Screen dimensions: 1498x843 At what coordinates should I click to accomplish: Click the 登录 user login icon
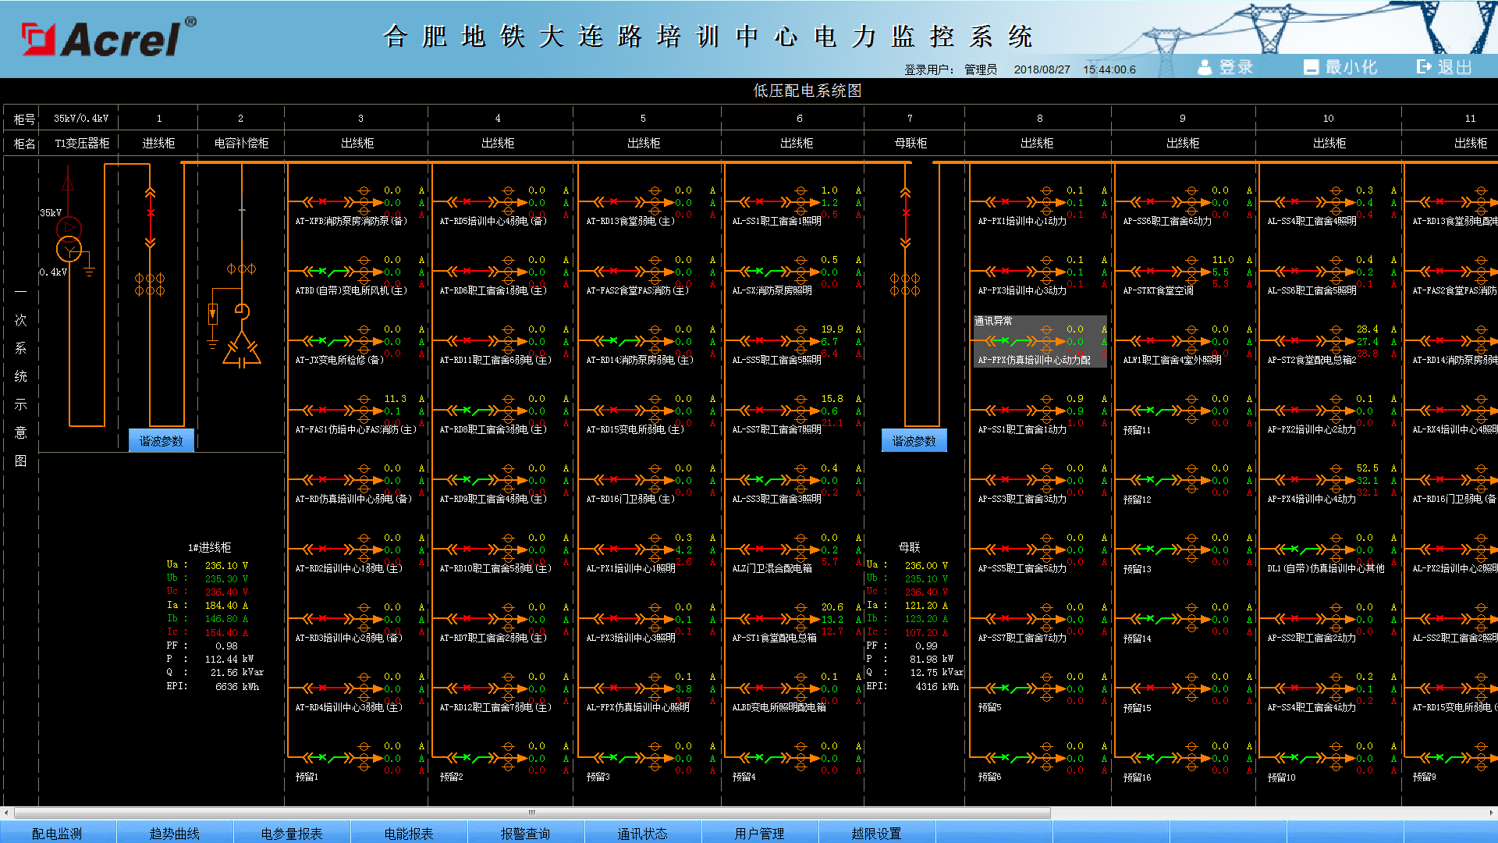pyautogui.click(x=1205, y=67)
